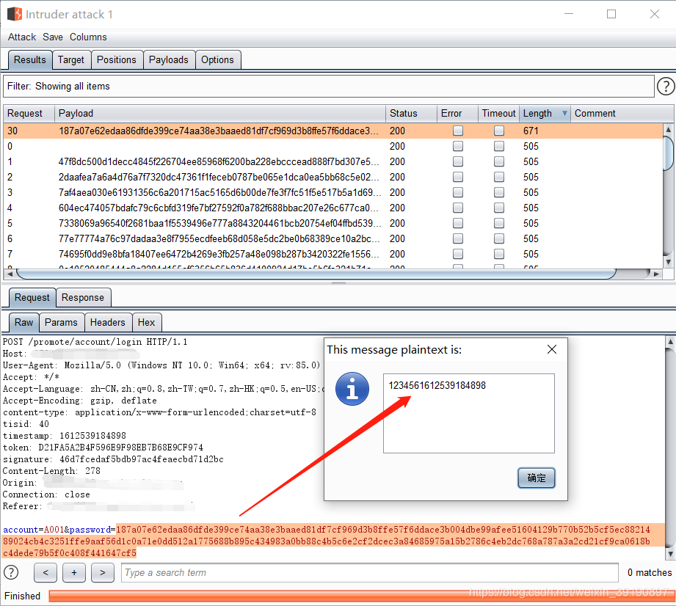Open the filter help question mark icon
Viewport: 676px width, 606px height.
coord(666,86)
